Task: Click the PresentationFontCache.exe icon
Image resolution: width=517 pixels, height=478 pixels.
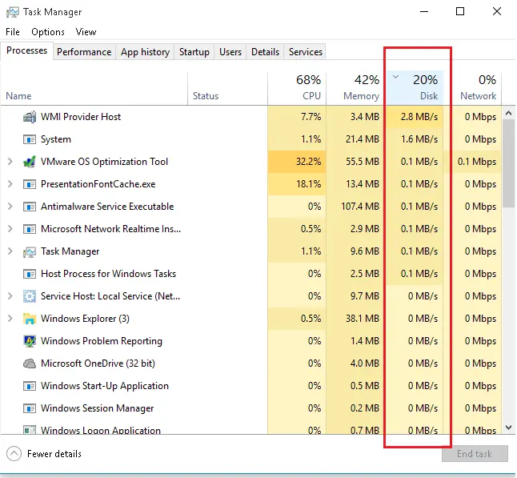Action: (30, 184)
